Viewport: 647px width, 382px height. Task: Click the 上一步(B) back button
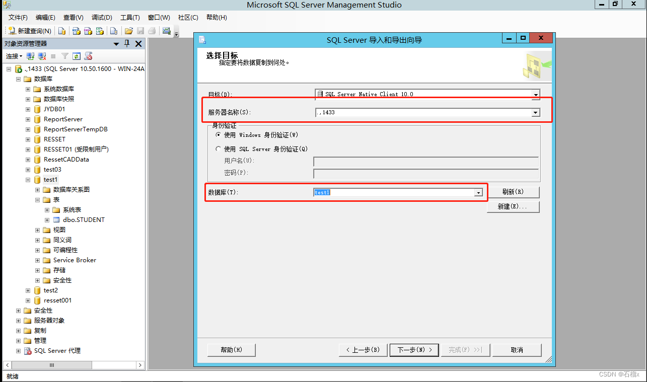click(x=363, y=350)
